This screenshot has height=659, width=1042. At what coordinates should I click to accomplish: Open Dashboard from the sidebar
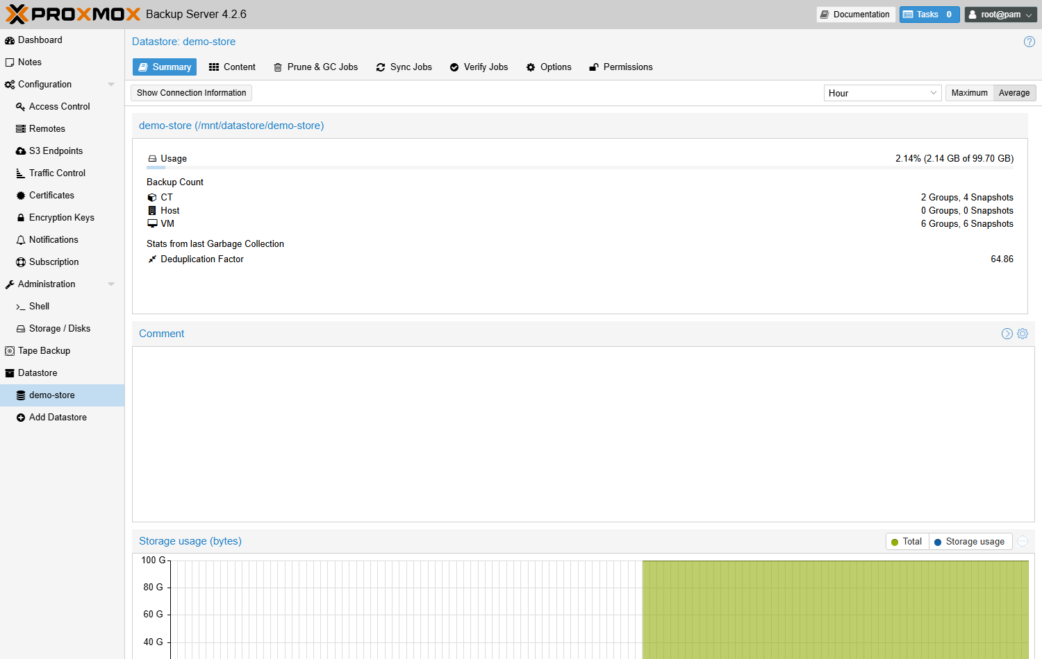[x=62, y=40]
